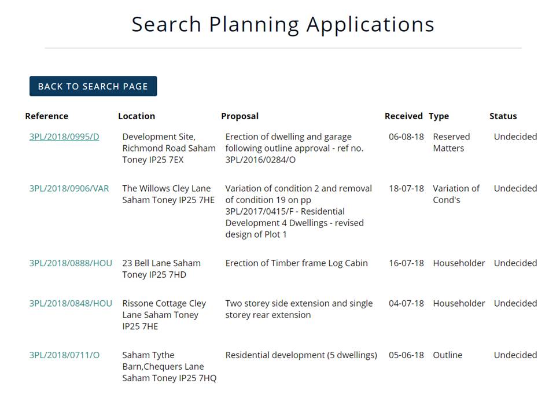Click the Search Planning Applications heading
This screenshot has height=394, width=560.
pyautogui.click(x=283, y=25)
